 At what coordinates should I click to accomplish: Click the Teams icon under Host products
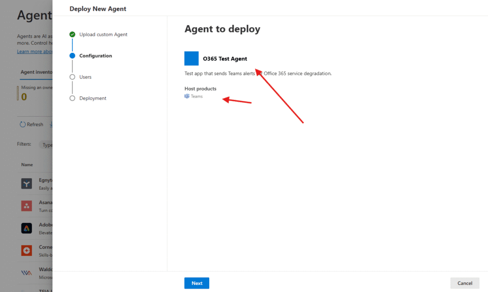pyautogui.click(x=187, y=96)
